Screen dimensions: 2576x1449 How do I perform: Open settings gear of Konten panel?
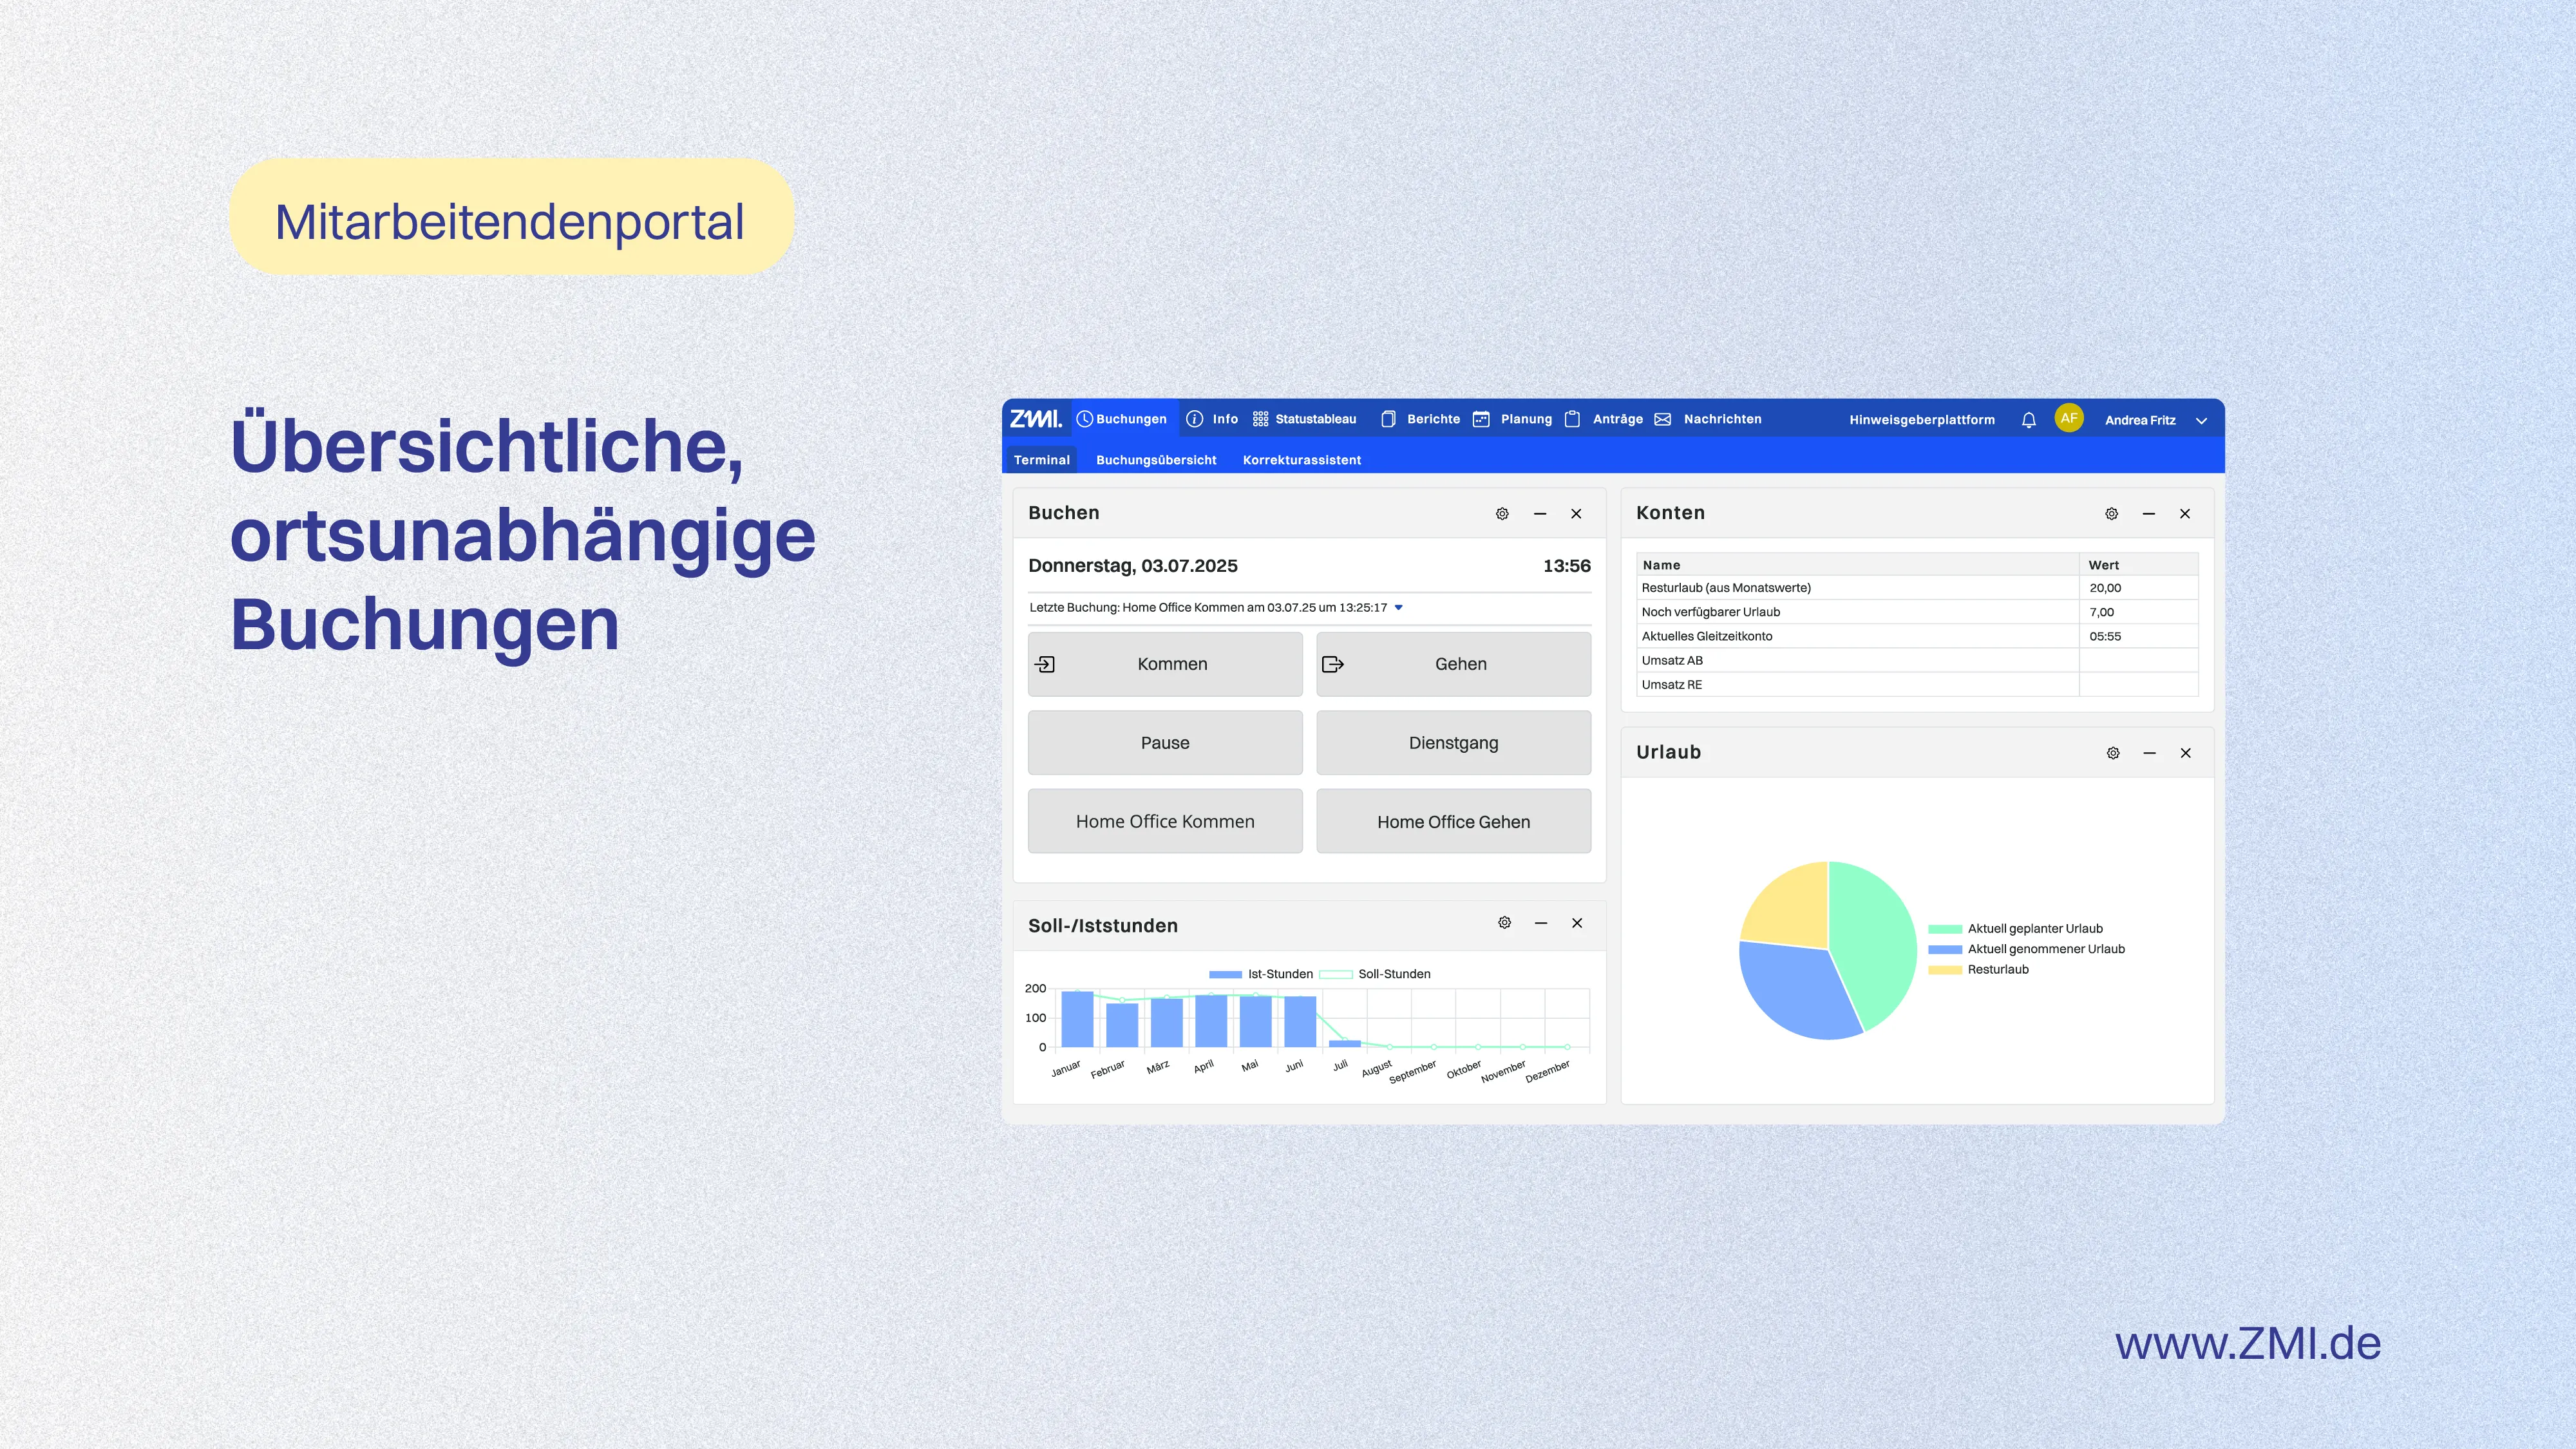pos(2111,514)
